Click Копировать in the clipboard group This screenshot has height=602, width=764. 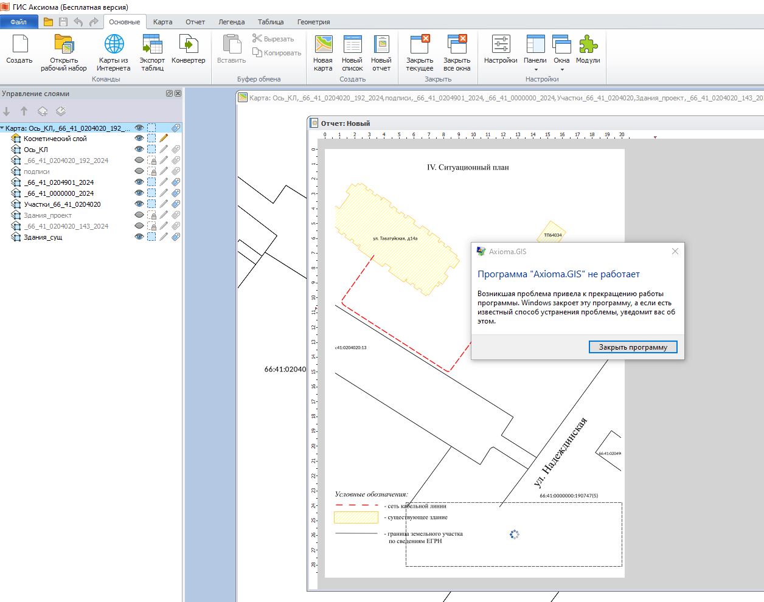click(277, 53)
